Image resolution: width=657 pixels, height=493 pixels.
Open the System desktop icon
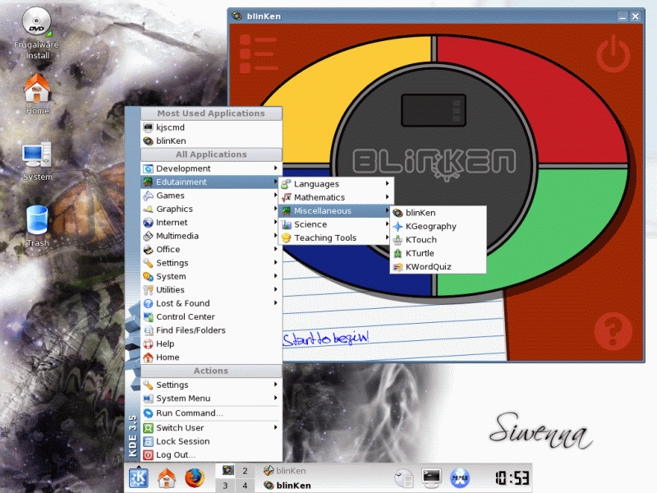click(x=37, y=161)
